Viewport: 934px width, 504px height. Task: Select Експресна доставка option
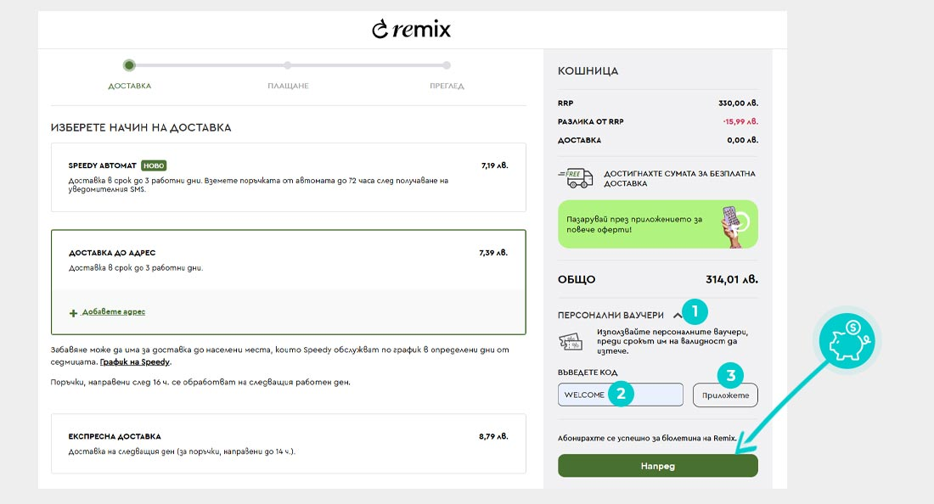289,443
